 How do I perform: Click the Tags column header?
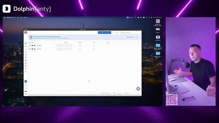[x=94, y=42]
